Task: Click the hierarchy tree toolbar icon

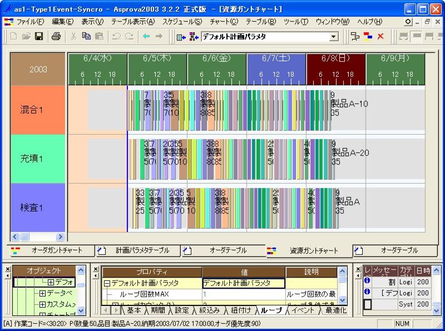Action: 355,37
